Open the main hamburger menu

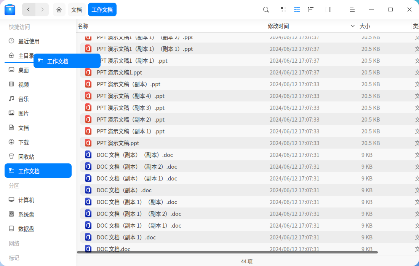point(352,9)
